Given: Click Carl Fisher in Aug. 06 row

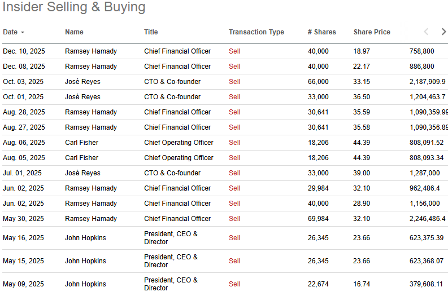Looking at the screenshot, I should pyautogui.click(x=81, y=143).
